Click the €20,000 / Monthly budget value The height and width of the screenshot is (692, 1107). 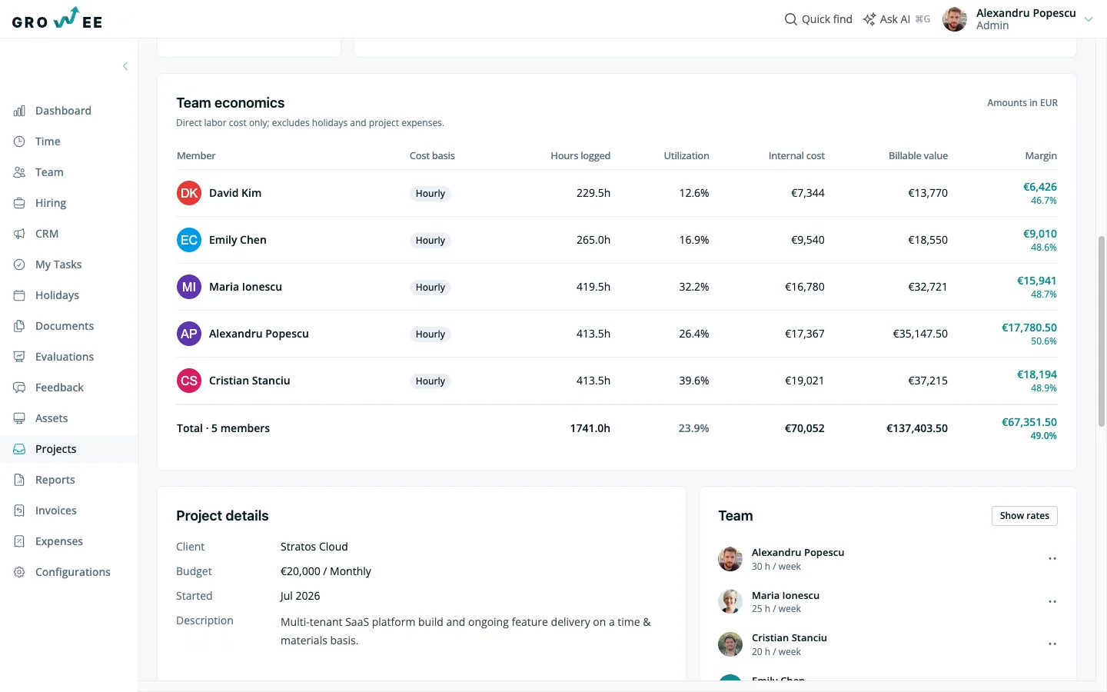[x=326, y=571]
